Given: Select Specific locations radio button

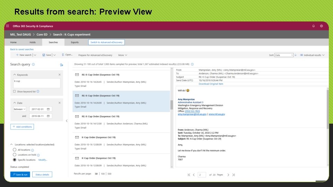Looking at the screenshot, I should 15,160.
